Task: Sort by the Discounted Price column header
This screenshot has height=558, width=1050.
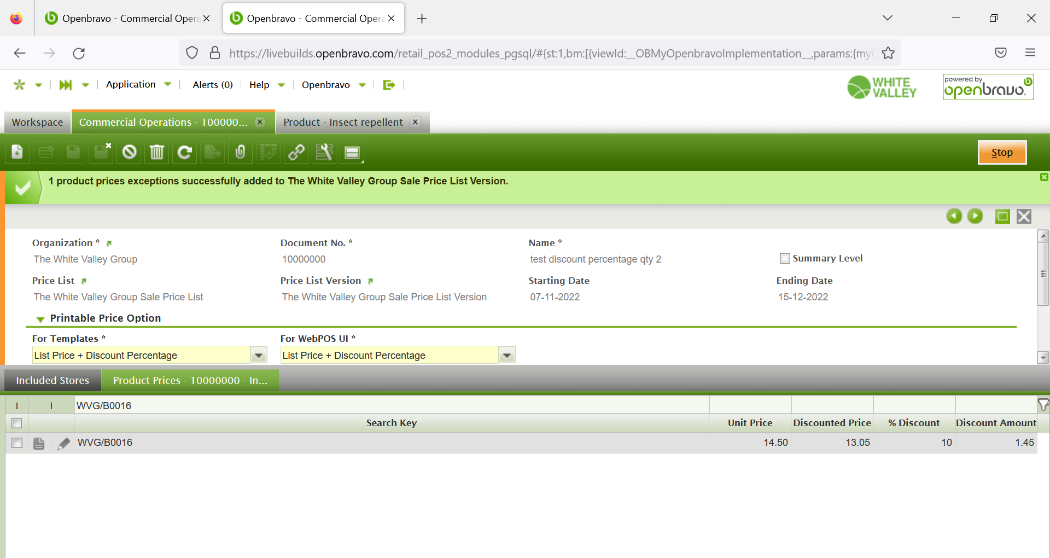Action: 832,423
